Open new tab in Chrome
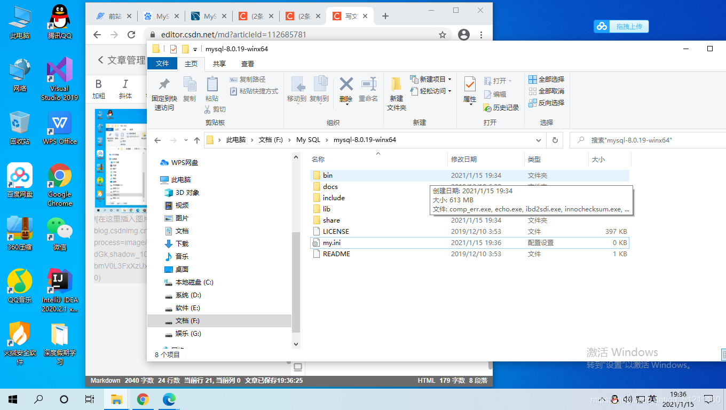Image resolution: width=726 pixels, height=410 pixels. (x=385, y=16)
